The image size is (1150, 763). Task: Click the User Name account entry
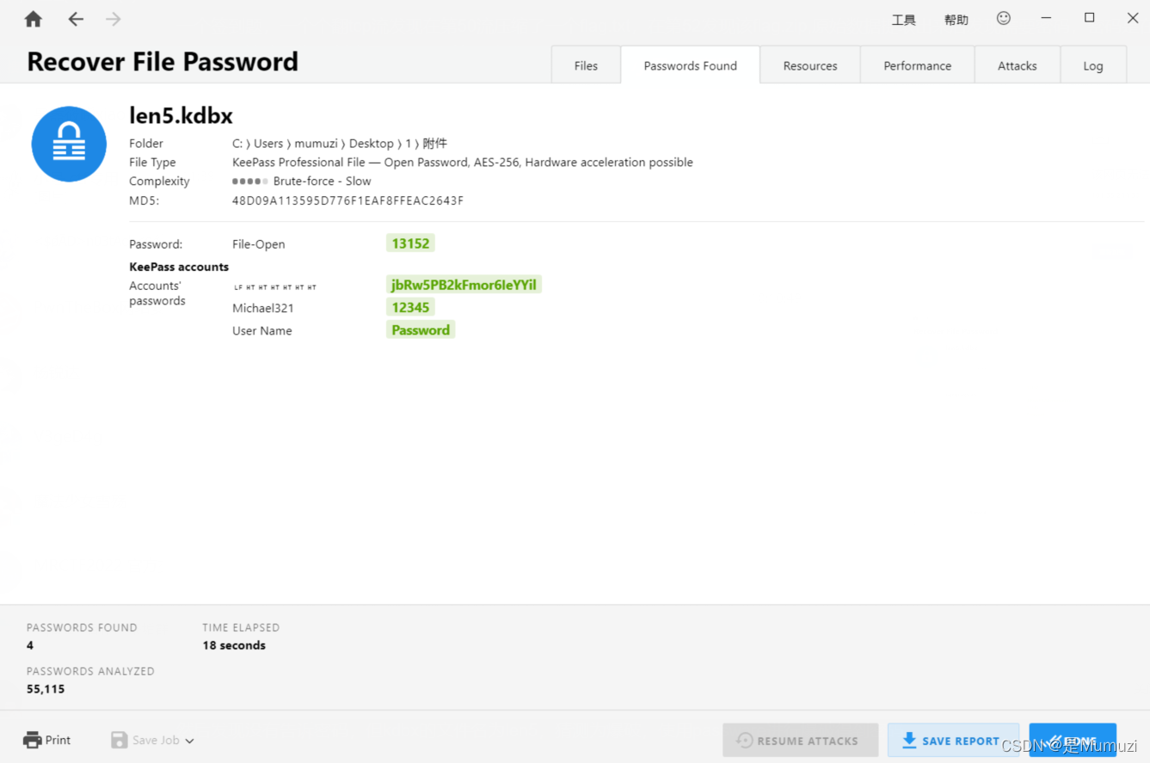(x=262, y=330)
